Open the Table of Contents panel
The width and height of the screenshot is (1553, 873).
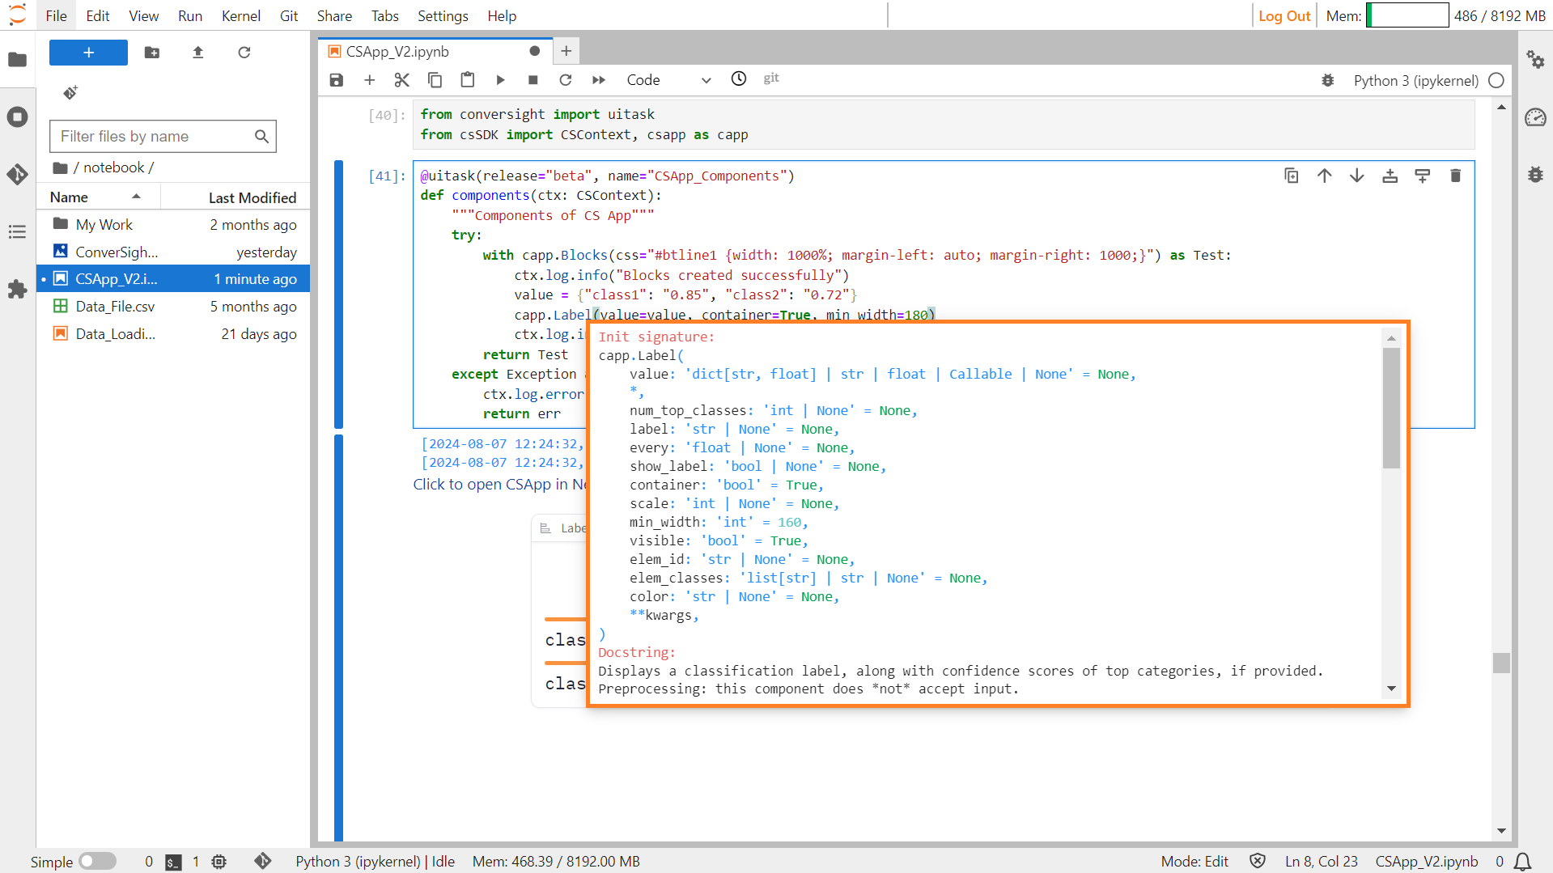[x=17, y=232]
